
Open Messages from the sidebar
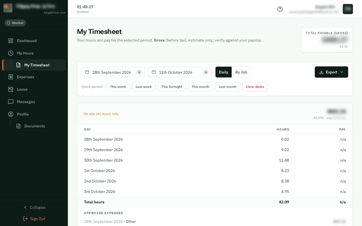pos(34,102)
